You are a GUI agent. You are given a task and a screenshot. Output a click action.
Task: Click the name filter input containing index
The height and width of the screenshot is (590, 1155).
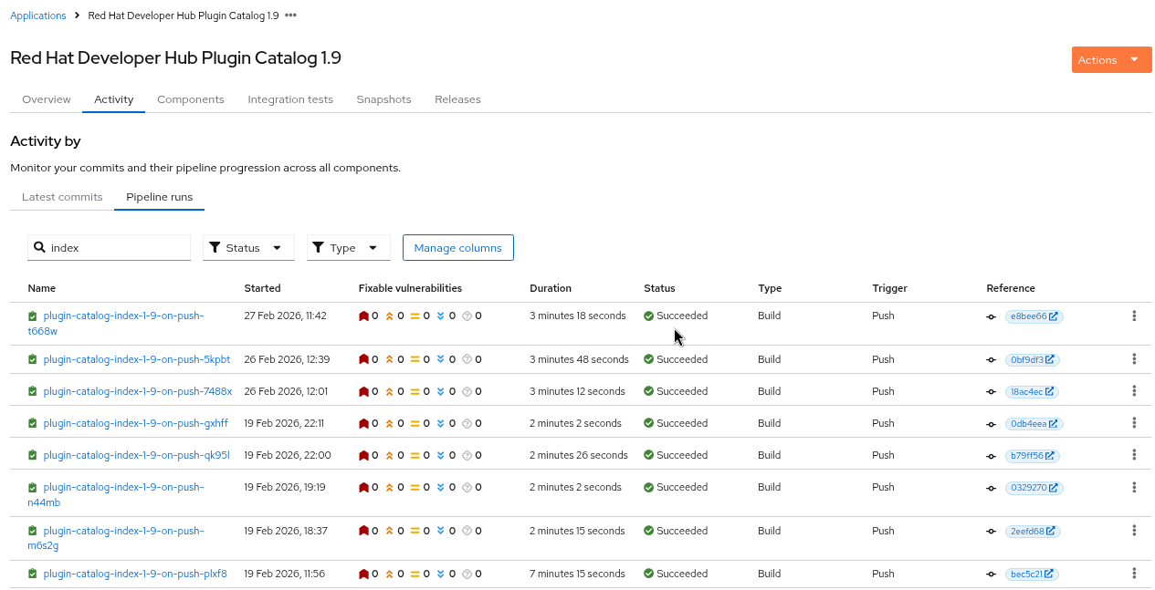pyautogui.click(x=117, y=248)
